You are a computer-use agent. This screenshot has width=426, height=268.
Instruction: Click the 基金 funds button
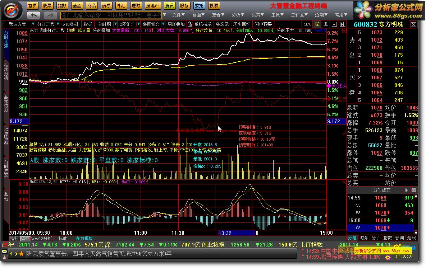(77, 5)
